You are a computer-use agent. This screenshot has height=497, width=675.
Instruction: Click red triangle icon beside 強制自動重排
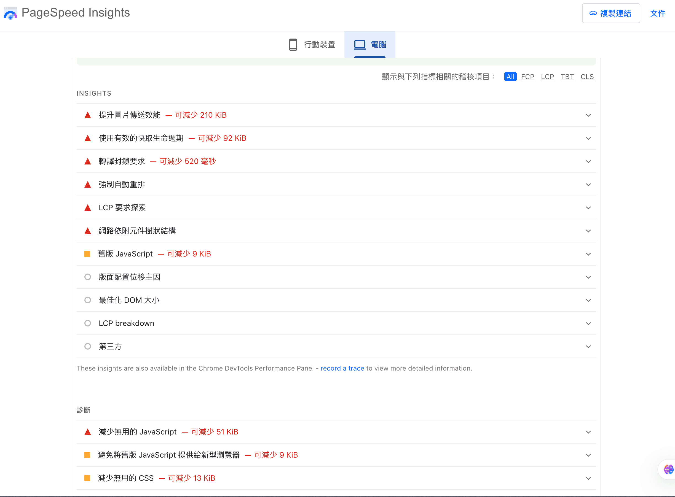[88, 185]
